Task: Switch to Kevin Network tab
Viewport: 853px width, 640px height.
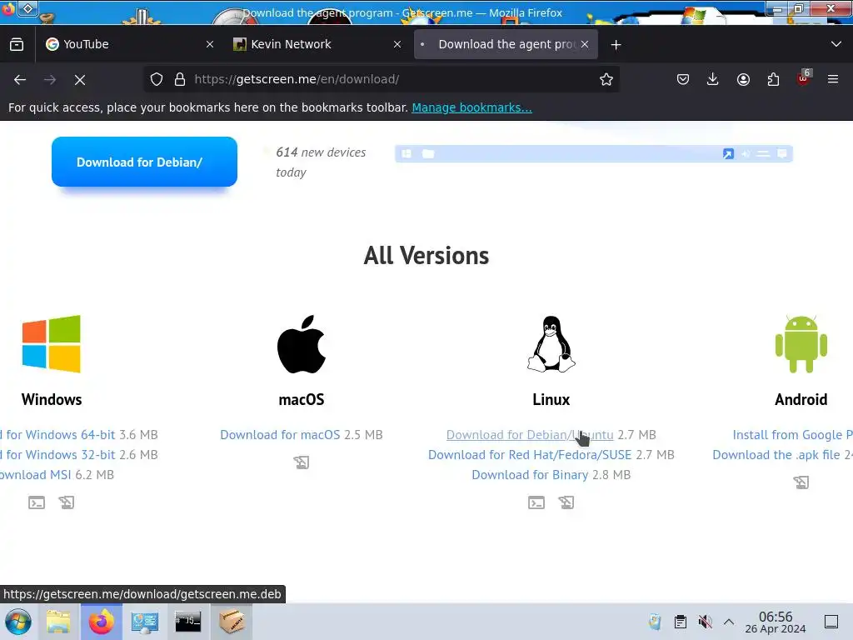Action: click(x=317, y=44)
